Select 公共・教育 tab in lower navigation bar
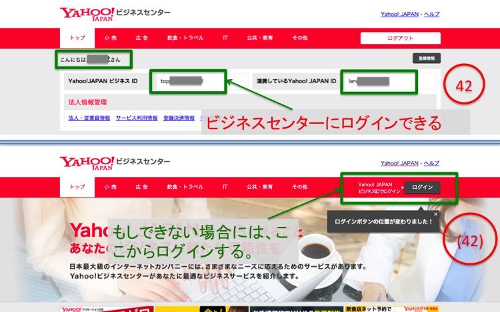This screenshot has width=500, height=312. pos(259,187)
